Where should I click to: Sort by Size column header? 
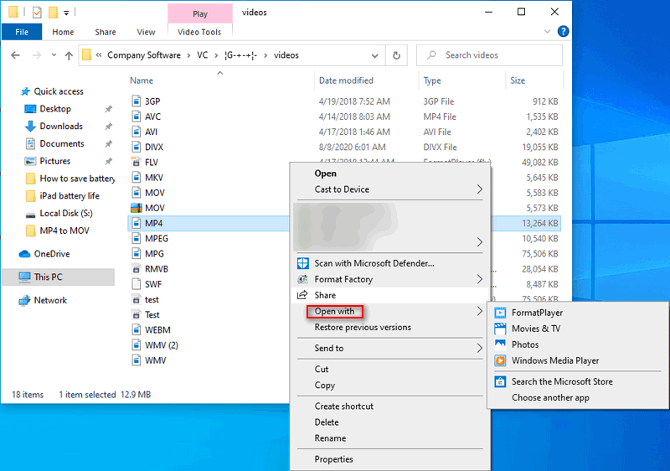[518, 80]
